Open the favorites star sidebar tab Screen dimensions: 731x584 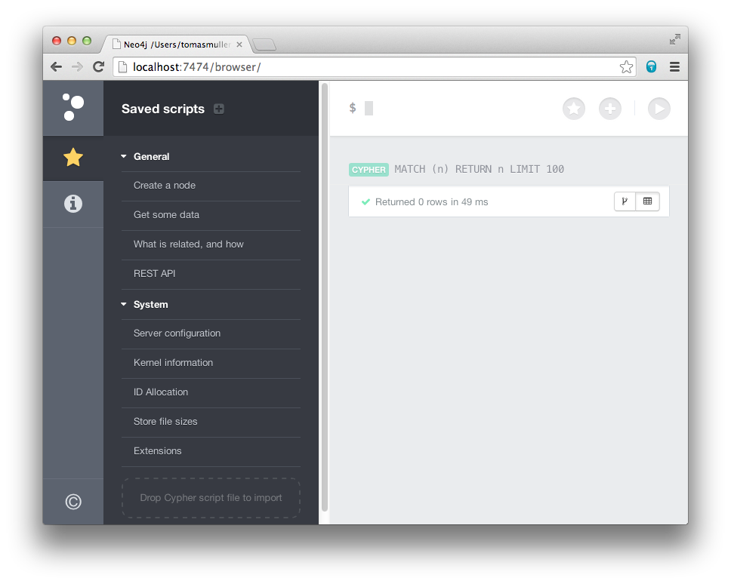pyautogui.click(x=73, y=158)
